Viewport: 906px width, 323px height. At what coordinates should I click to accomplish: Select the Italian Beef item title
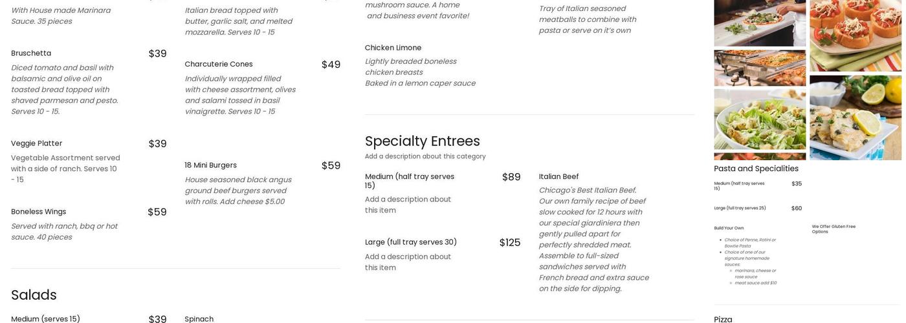coord(558,176)
